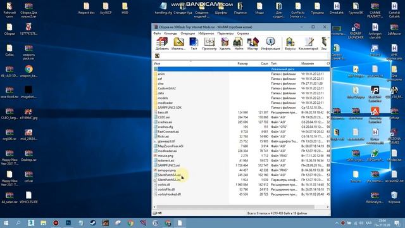Open Steam from the taskbar
This screenshot has height=228, width=405.
pyautogui.click(x=93, y=223)
